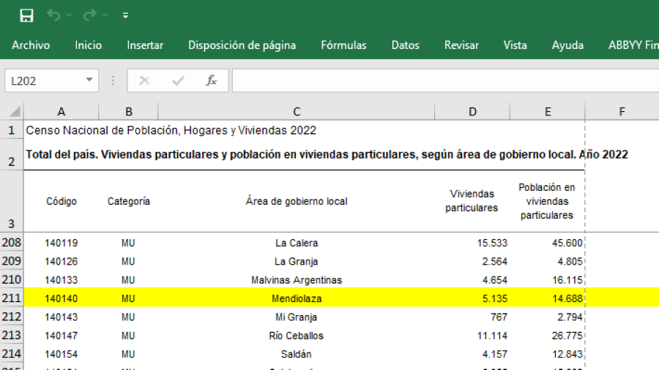
Task: Open the Customize Quick Access Toolbar dropdown
Action: click(125, 15)
